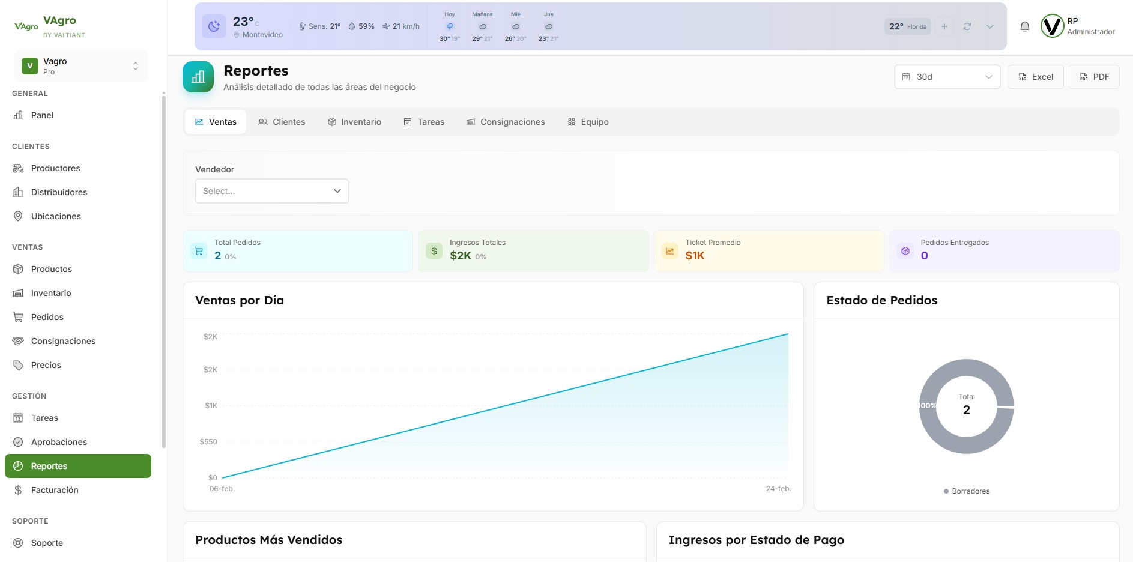Screen dimensions: 1133x562
Task: Click the RP user avatar logo
Action: coord(1052,26)
